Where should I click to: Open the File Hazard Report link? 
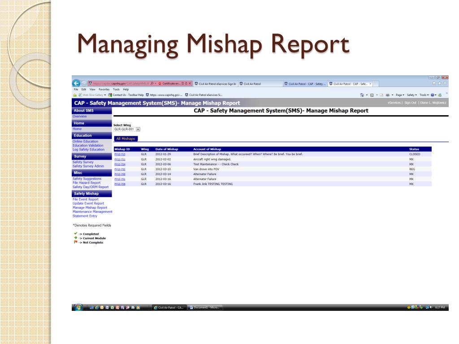click(87, 183)
